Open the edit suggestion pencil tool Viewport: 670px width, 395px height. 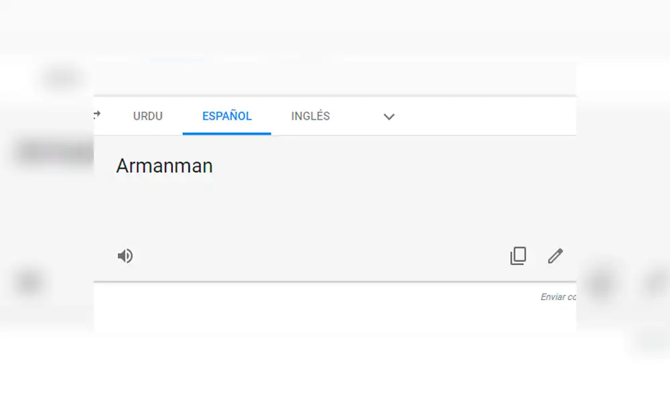click(x=555, y=256)
